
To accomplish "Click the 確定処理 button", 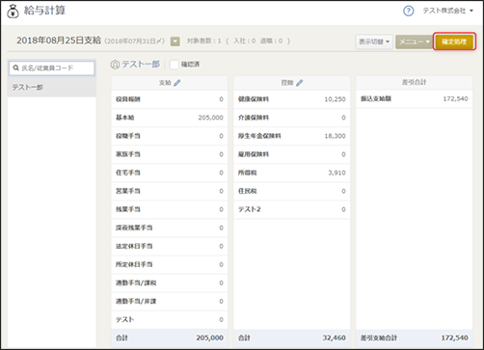I will [x=454, y=41].
